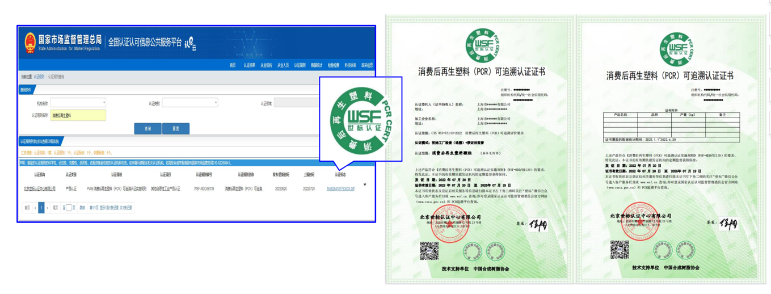This screenshot has width=771, height=294.
Task: Click the 查询 search button
Action: click(x=148, y=129)
